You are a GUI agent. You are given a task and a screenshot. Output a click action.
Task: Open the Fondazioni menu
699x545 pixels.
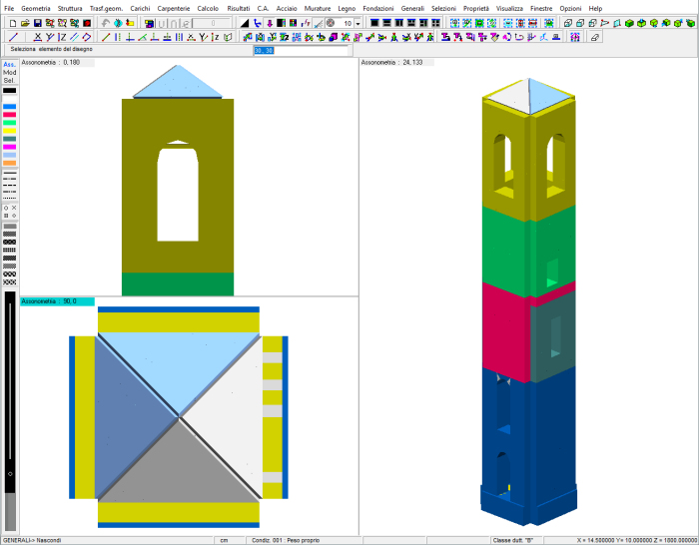(x=378, y=8)
